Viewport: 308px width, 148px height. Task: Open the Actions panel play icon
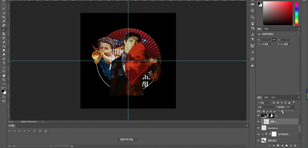point(253,66)
